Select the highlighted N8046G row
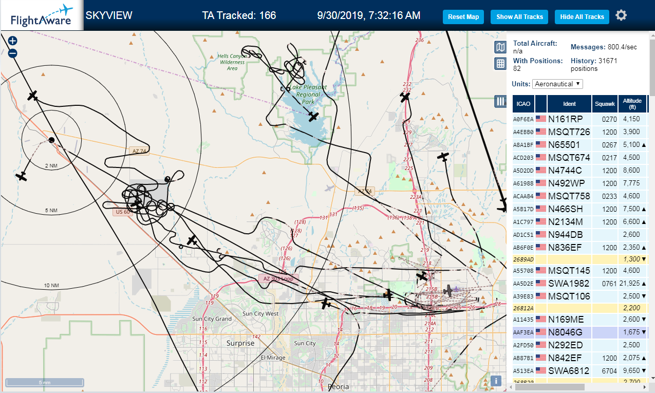Image resolution: width=655 pixels, height=393 pixels. [581, 332]
